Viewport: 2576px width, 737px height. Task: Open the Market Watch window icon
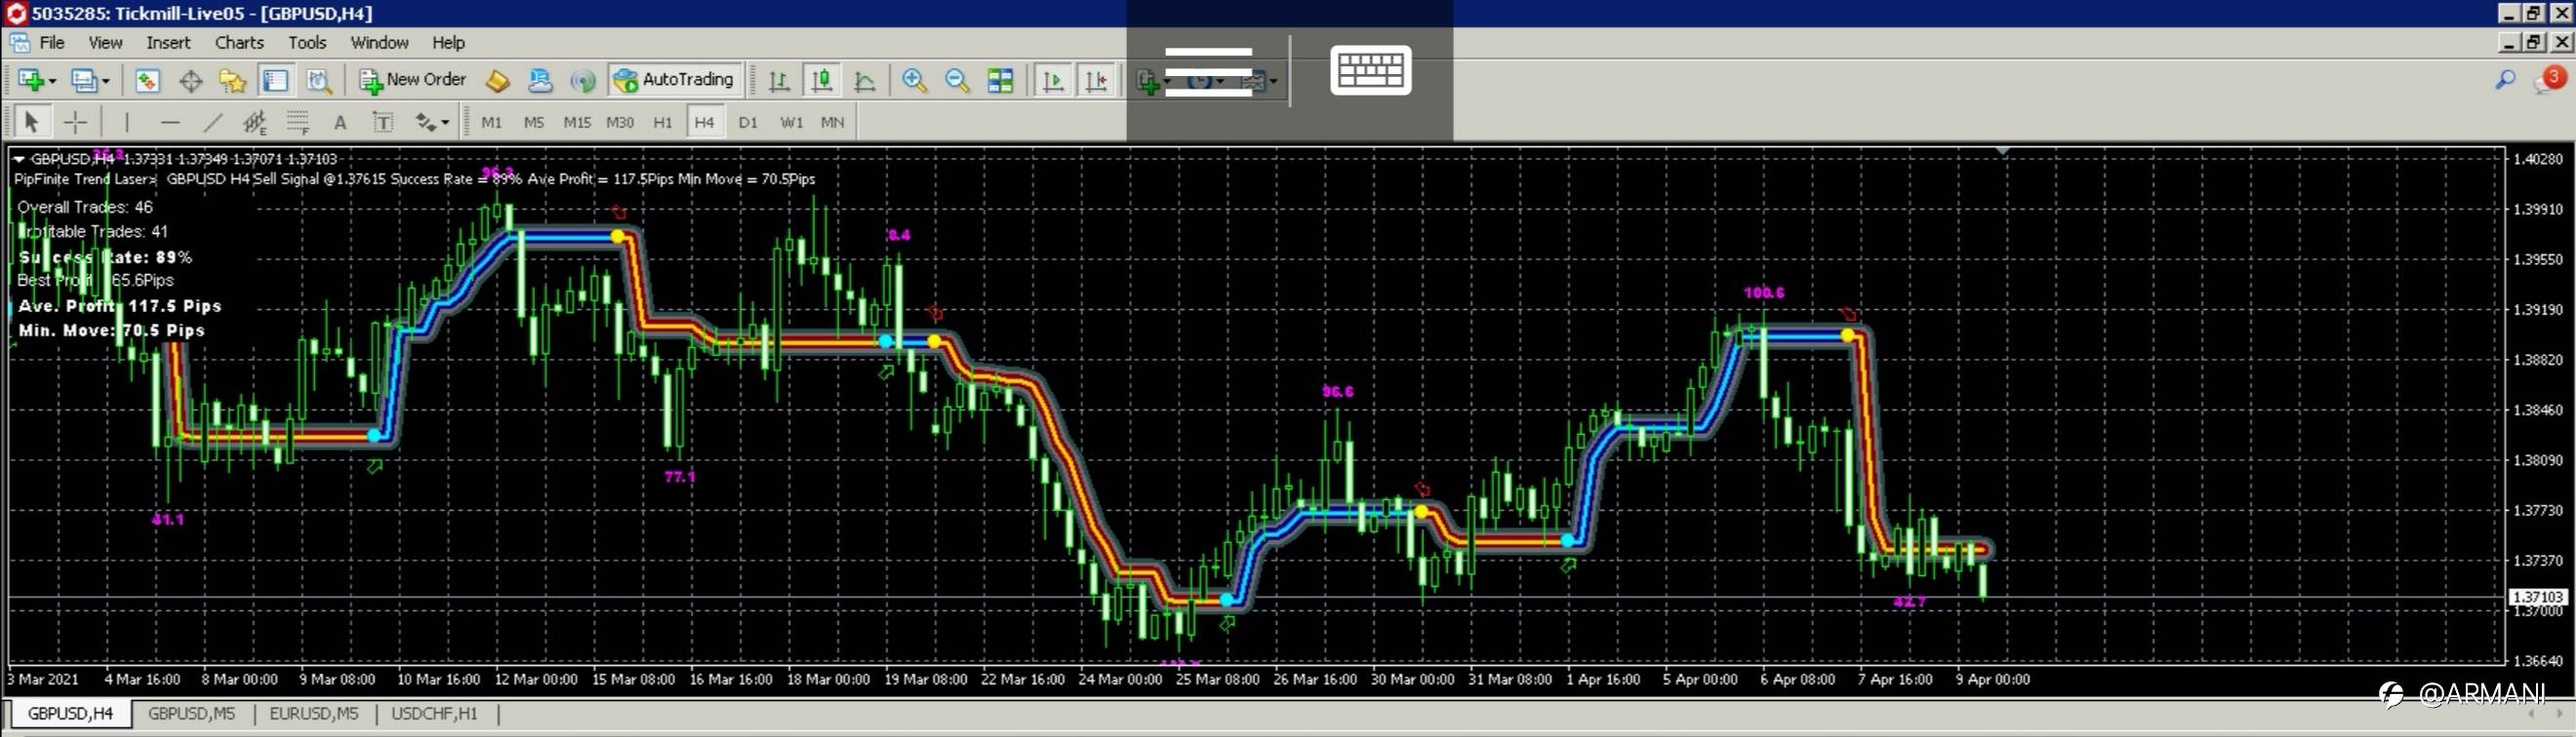tap(147, 81)
